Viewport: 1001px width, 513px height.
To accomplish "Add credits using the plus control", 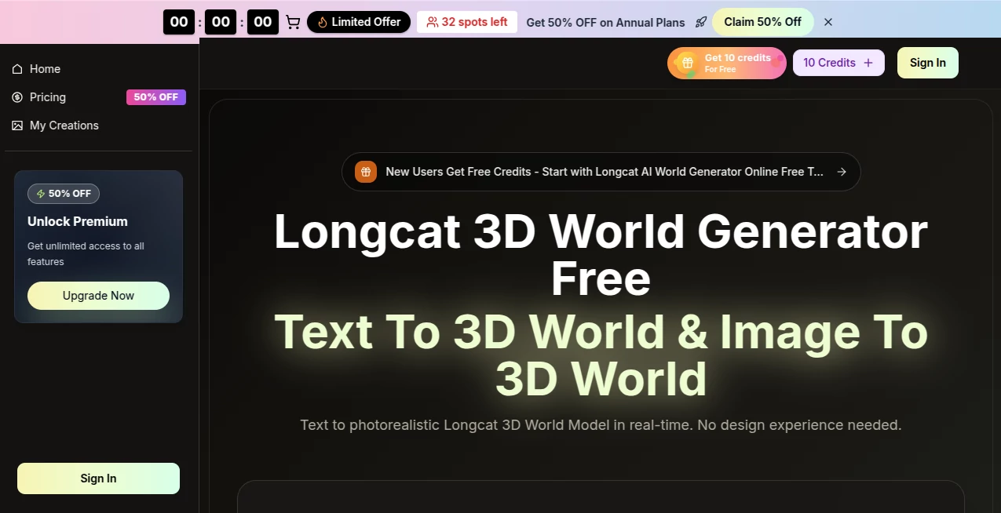I will tap(868, 62).
